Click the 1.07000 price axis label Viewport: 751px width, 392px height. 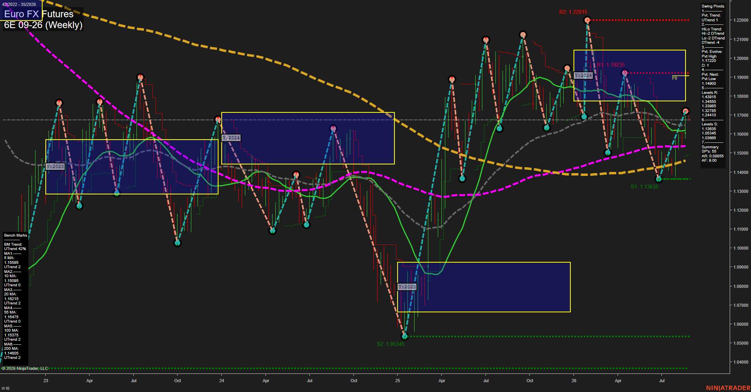tap(741, 305)
